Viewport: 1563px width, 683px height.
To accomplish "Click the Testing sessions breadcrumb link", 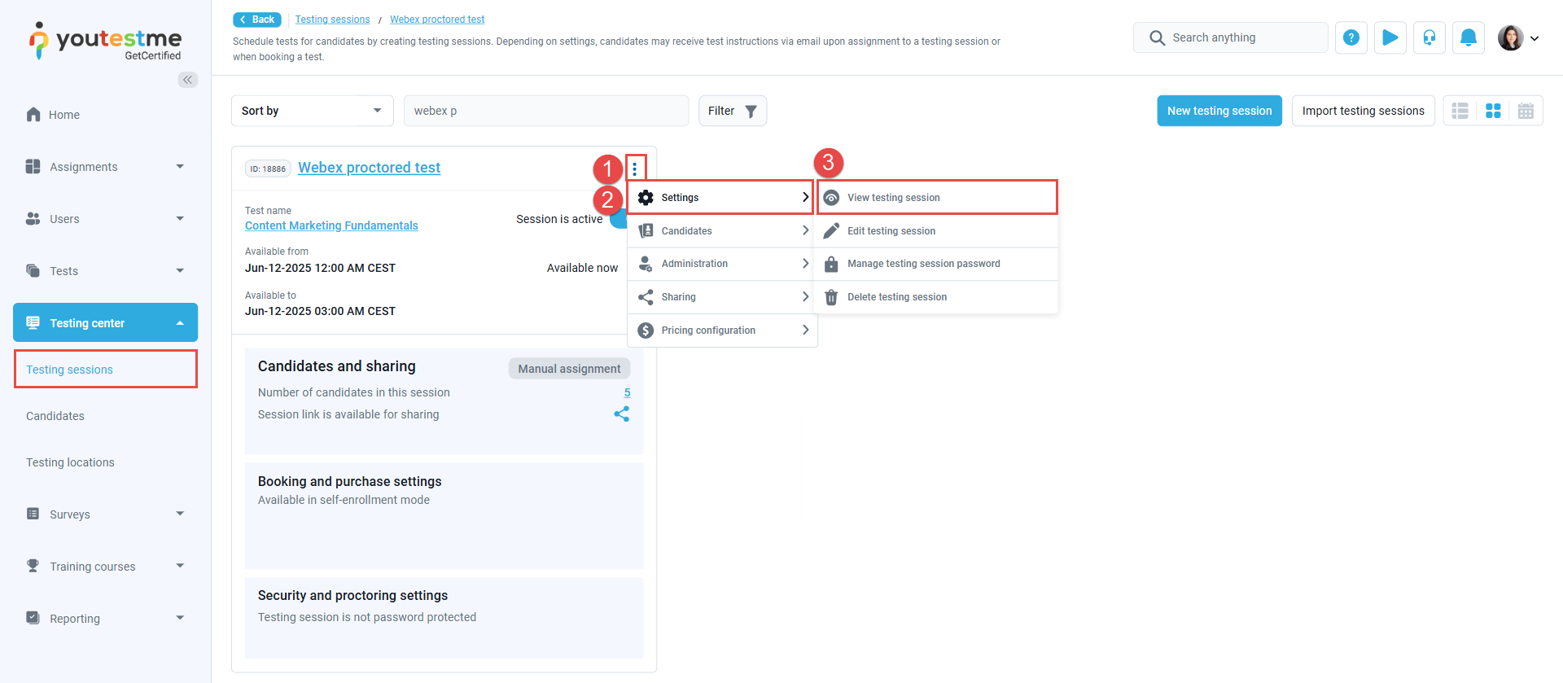I will (332, 20).
